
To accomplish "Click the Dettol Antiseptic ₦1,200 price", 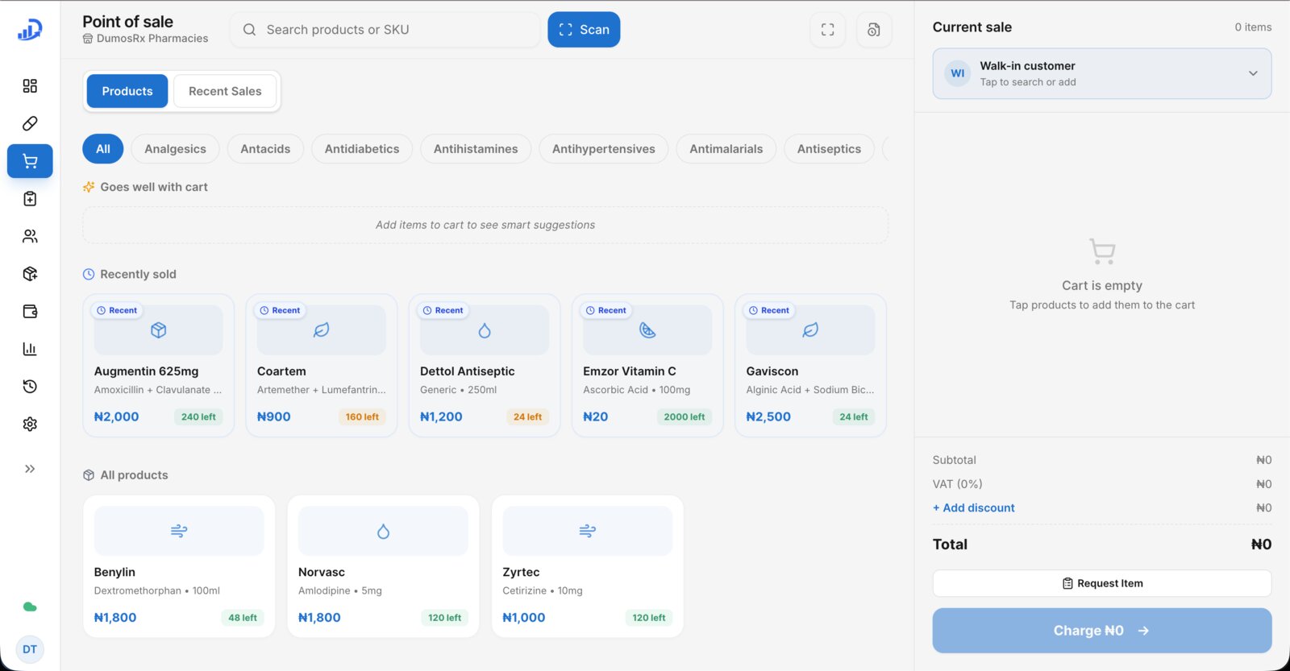I will coord(441,417).
